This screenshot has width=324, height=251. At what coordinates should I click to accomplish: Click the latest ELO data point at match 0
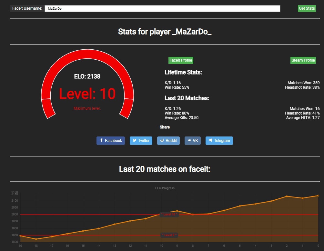(x=318, y=196)
